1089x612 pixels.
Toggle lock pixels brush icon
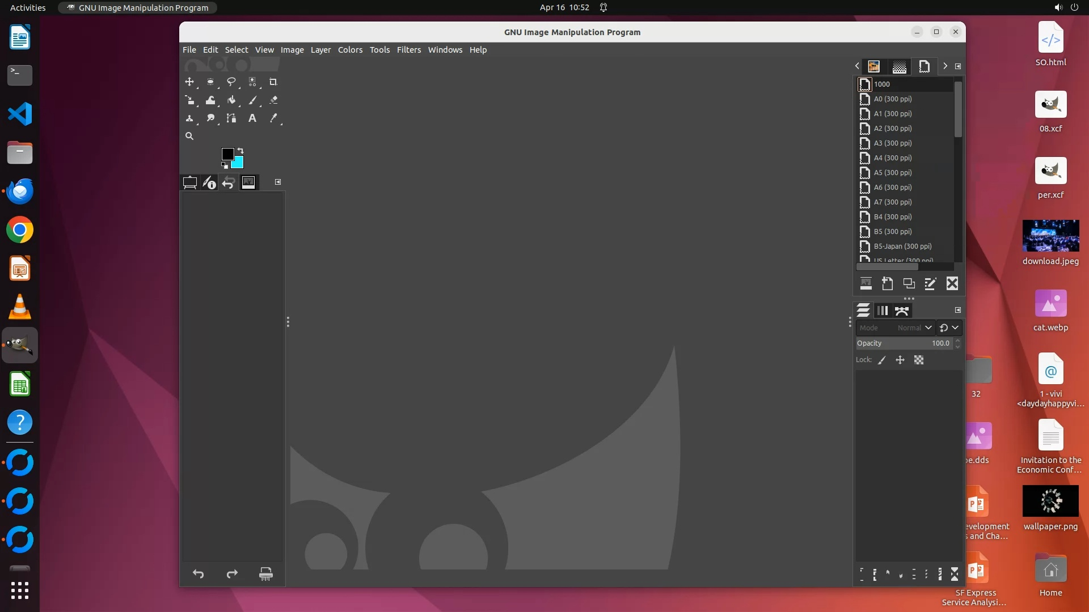882,360
